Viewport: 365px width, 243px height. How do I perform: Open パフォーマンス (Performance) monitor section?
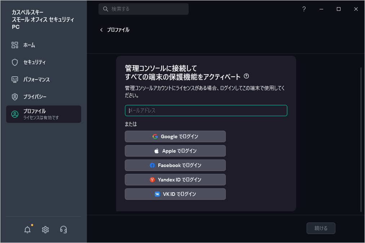click(14, 80)
